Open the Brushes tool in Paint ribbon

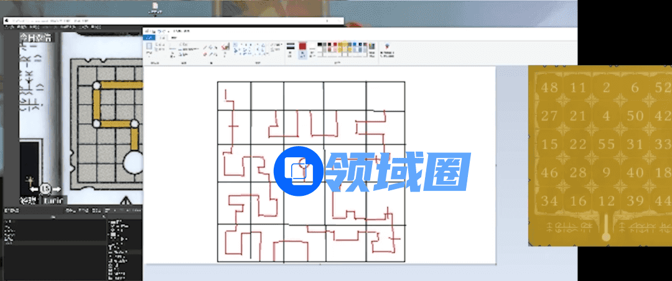(x=225, y=48)
